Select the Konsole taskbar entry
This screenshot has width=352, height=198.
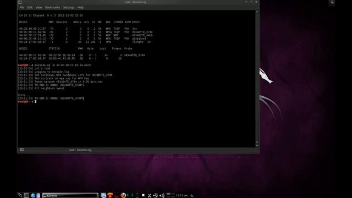[x=70, y=196]
